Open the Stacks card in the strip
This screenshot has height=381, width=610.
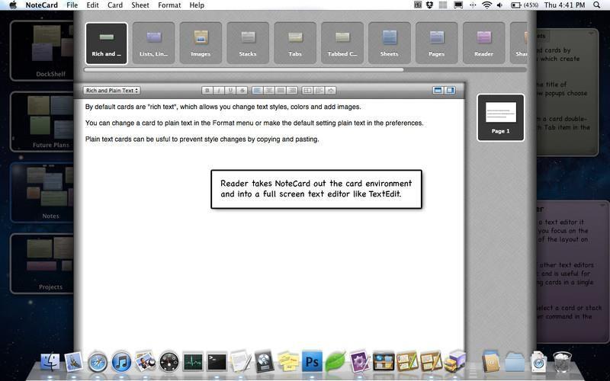coord(248,43)
